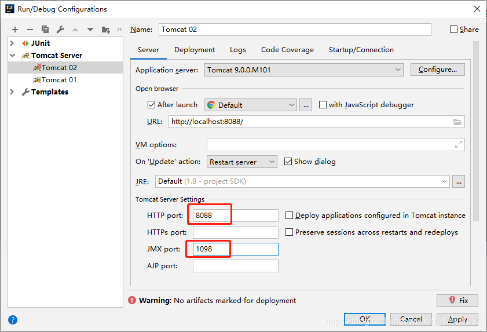Image resolution: width=487 pixels, height=332 pixels.
Task: Click JRE ellipsis browse button
Action: click(459, 181)
